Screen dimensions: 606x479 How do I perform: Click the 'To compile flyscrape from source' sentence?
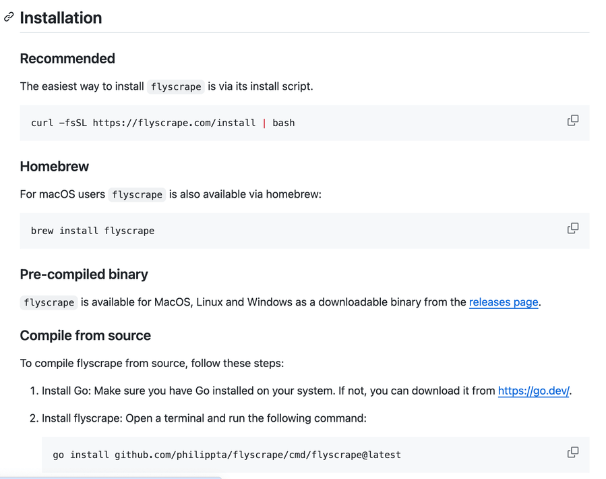(x=152, y=364)
